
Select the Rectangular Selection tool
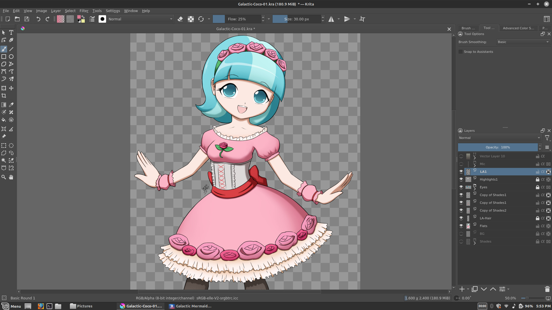4,146
